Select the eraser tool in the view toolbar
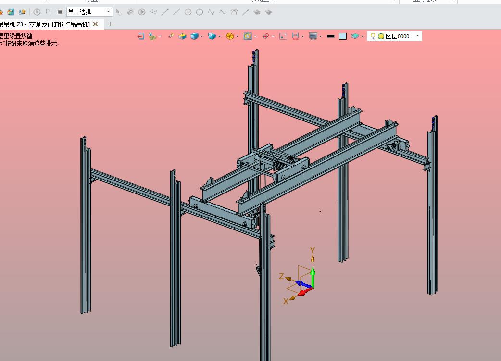 (x=171, y=36)
